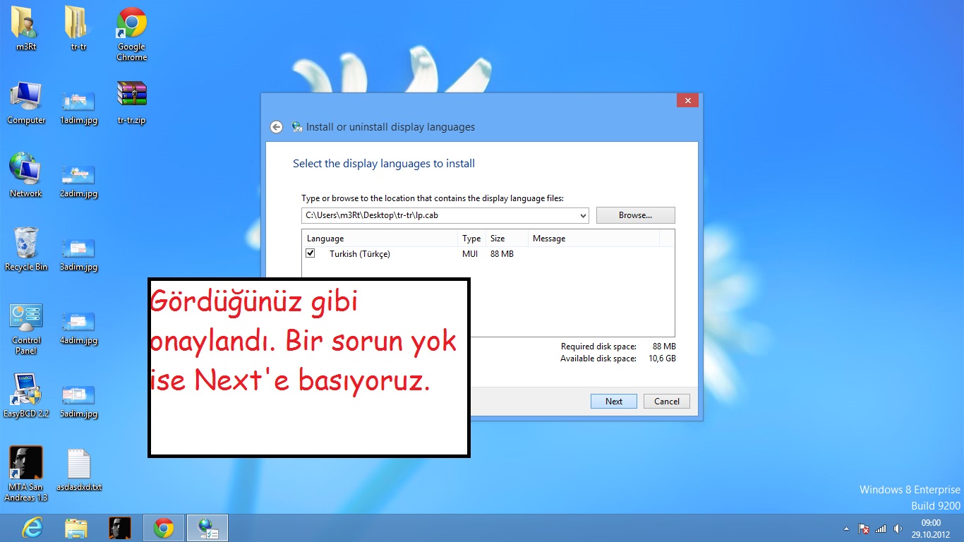Go back using the dialog's back arrow

click(x=277, y=127)
